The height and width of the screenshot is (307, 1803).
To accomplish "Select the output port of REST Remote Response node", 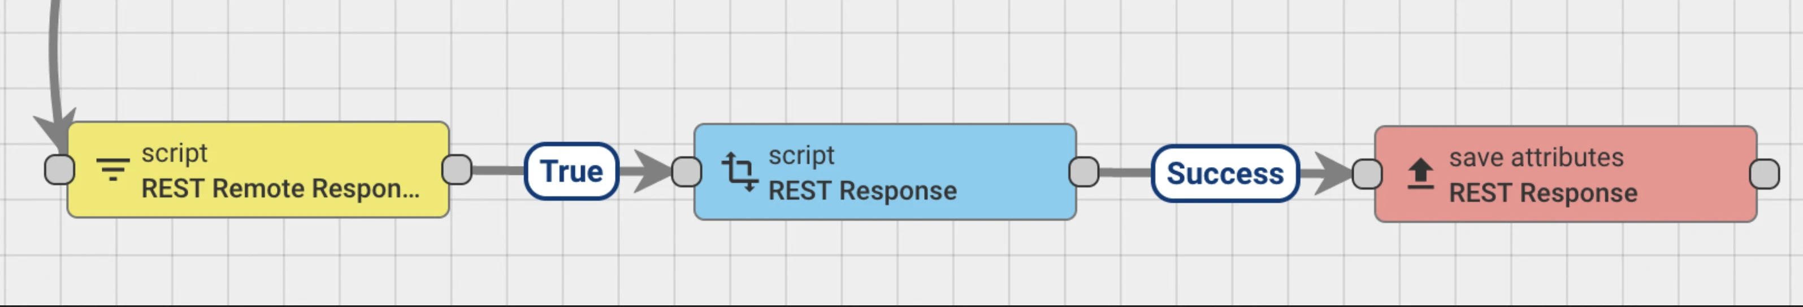I will [x=457, y=170].
